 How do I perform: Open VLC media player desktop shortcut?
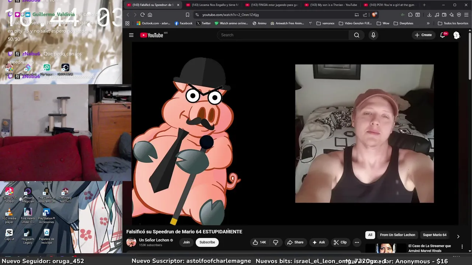(x=9, y=216)
